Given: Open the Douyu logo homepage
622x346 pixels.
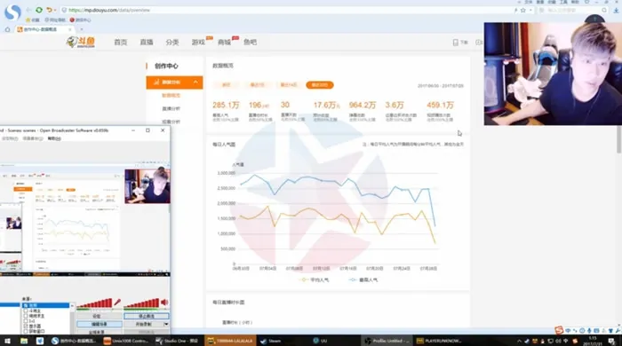Looking at the screenshot, I should [81, 42].
